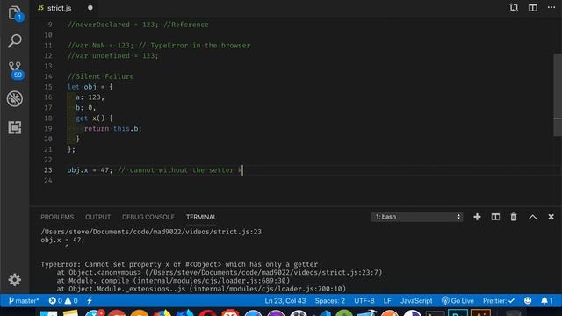The image size is (562, 316).
Task: Click 'Ln 23, Col 43' cursor position
Action: [285, 300]
